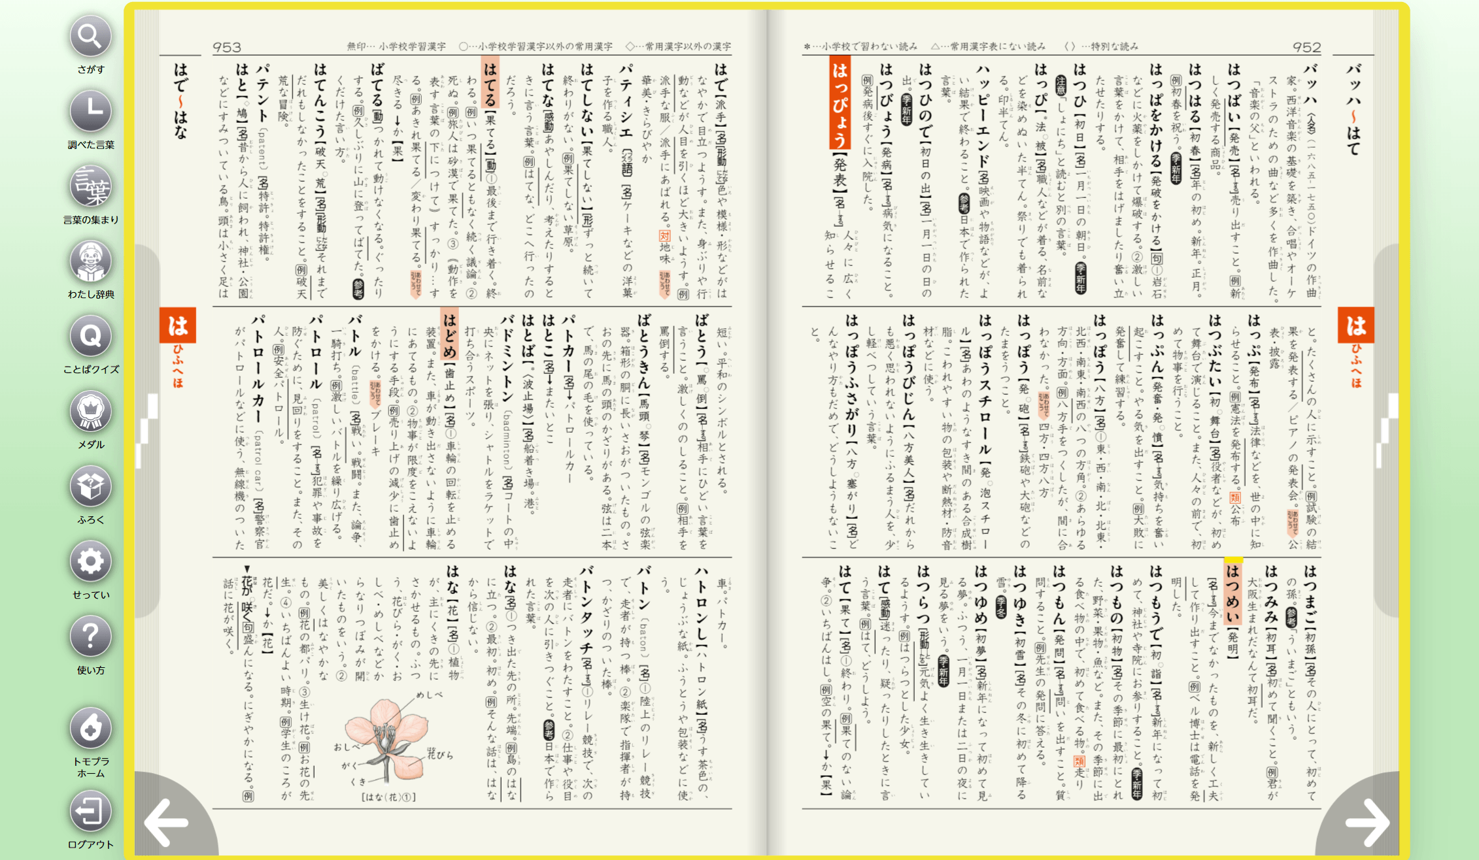
Task: Open せってい gear settings
Action: 90,562
